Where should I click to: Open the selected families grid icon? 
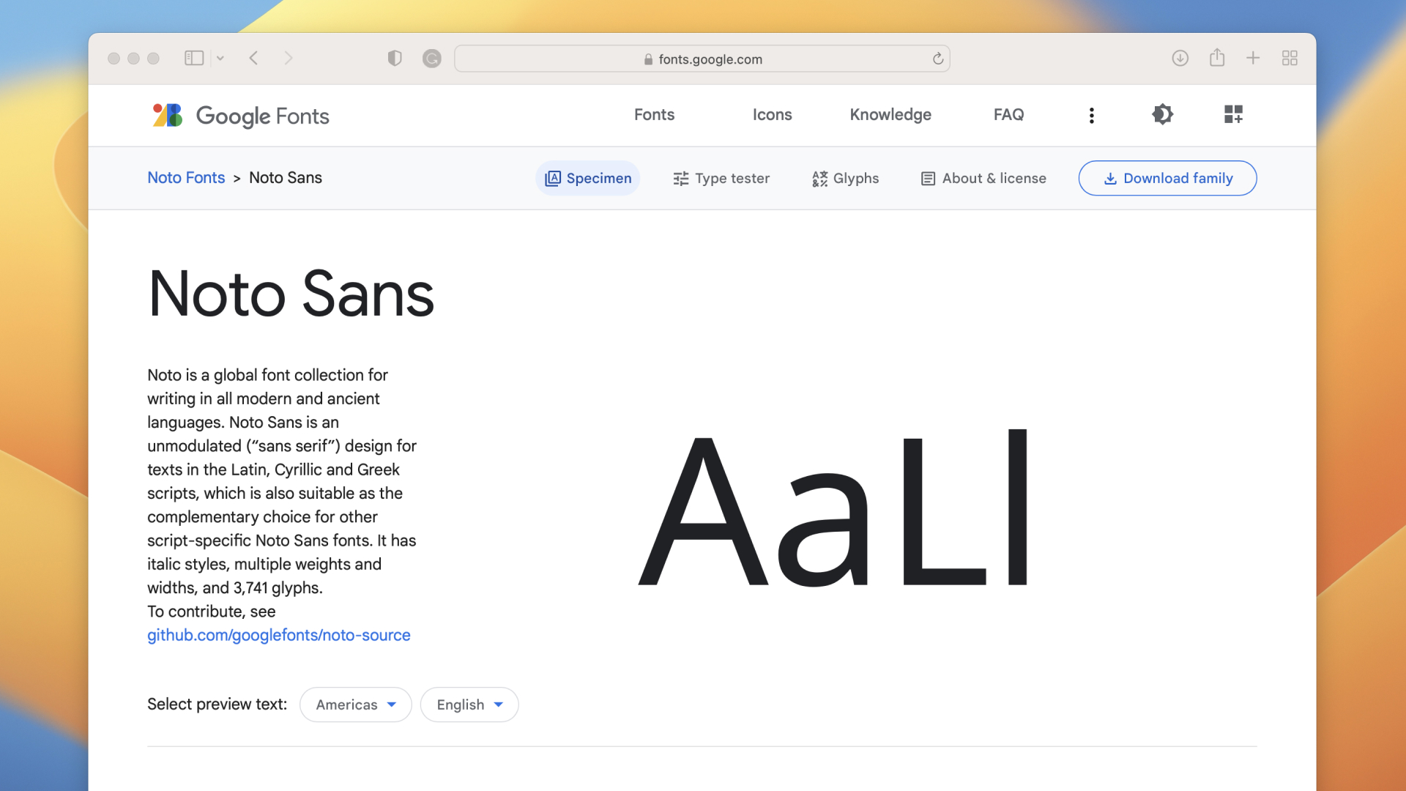(1233, 114)
